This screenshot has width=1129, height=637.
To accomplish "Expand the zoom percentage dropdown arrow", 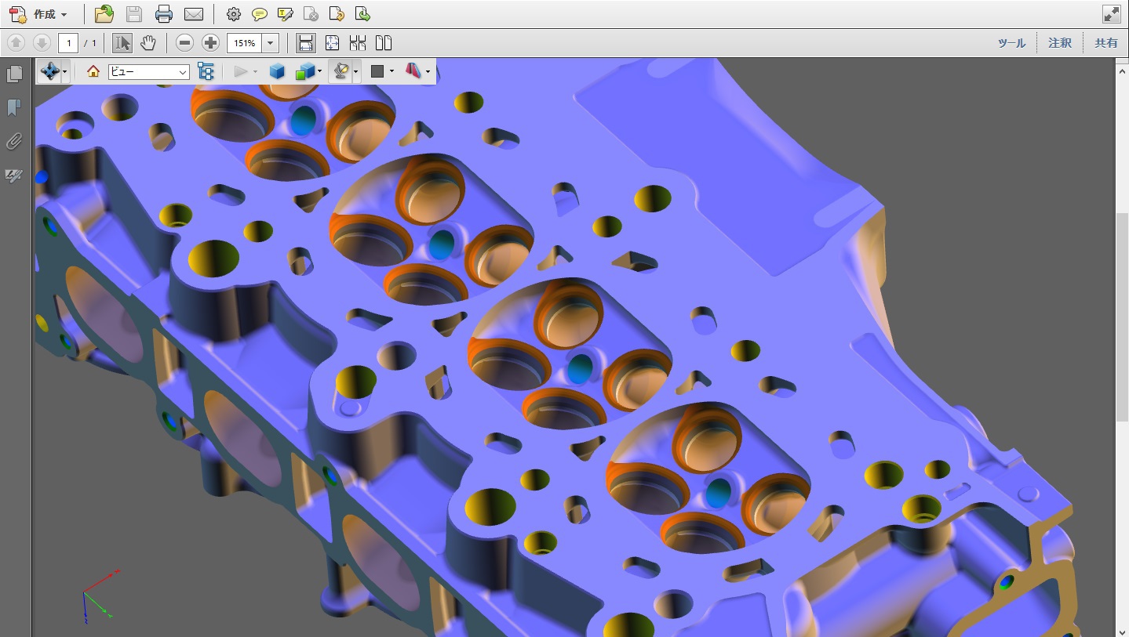I will [x=271, y=43].
